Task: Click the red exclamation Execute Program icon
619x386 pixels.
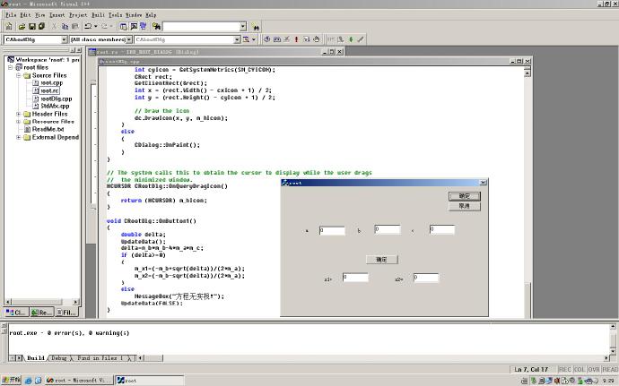Action: [296, 39]
